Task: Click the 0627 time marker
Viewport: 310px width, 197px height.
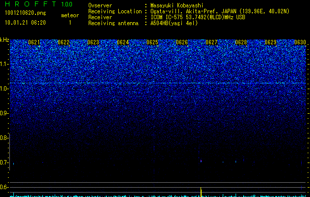Action: tap(211, 42)
